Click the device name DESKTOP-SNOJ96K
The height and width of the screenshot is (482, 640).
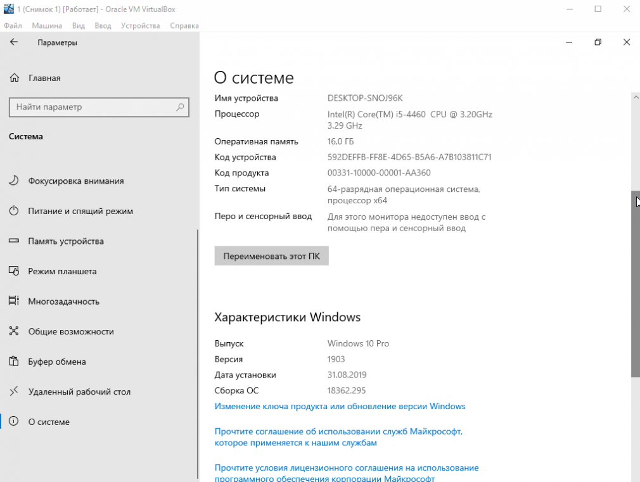[365, 98]
